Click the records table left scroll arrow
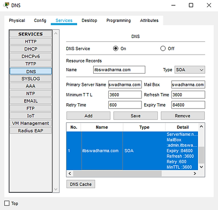Viewport: 218px width, 210px height. (70, 173)
